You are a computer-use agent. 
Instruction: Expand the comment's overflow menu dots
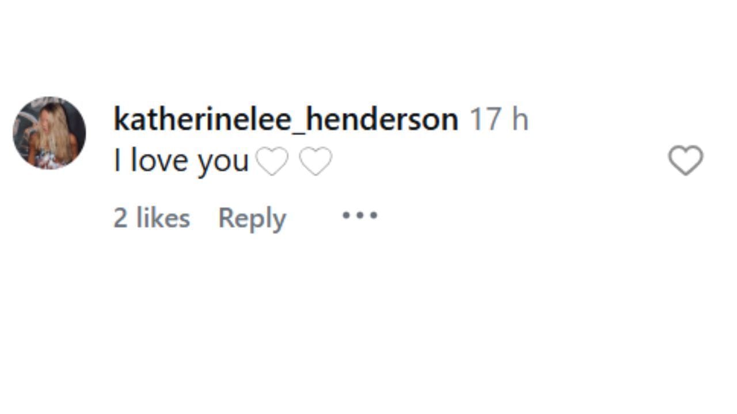[360, 216]
